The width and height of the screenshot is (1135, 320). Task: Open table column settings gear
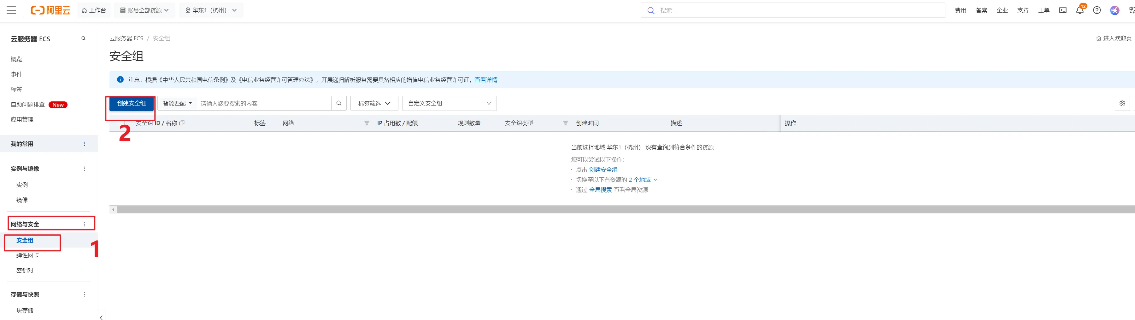coord(1122,103)
